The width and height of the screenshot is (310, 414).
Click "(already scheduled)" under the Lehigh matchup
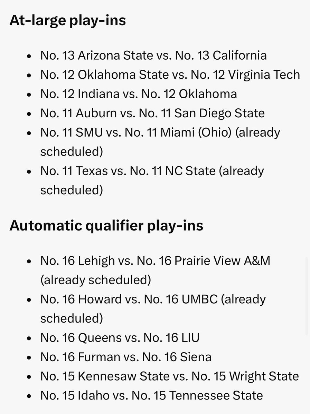(96, 280)
